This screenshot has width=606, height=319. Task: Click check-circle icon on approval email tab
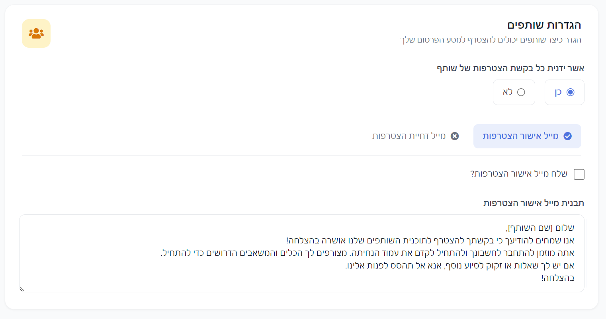pos(568,136)
